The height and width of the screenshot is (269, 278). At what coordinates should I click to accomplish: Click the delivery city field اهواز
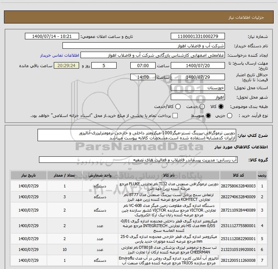pyautogui.click(x=198, y=97)
